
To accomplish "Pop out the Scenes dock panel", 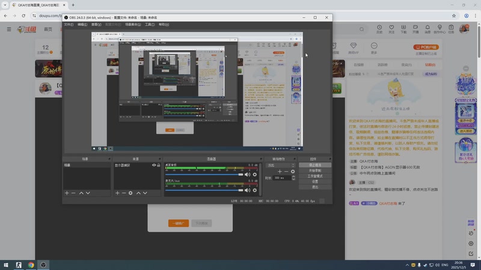I will [x=109, y=159].
